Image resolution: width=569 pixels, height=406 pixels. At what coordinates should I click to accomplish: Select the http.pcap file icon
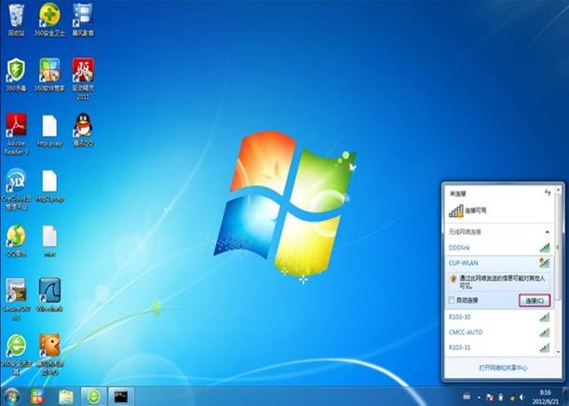click(49, 126)
